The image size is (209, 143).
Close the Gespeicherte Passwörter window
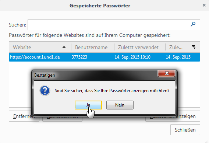(204, 5)
